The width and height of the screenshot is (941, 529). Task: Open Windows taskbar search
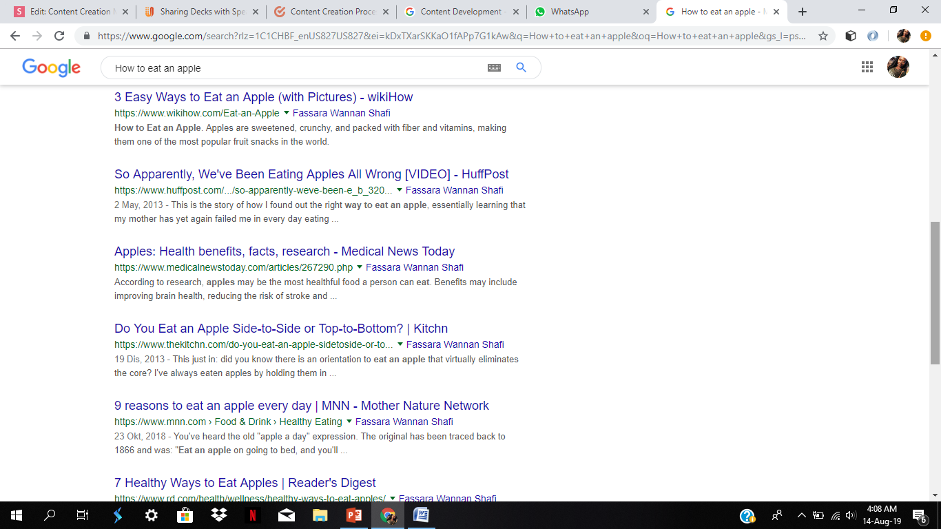(50, 515)
